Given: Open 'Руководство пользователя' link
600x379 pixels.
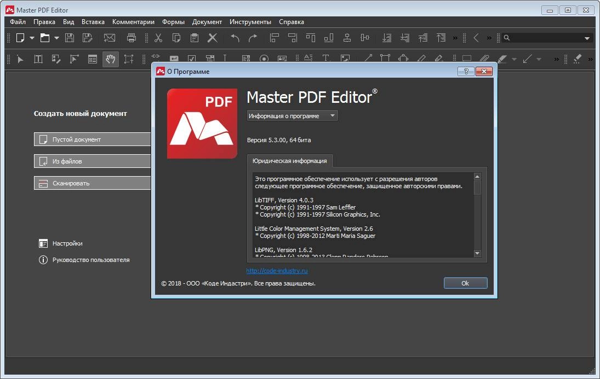Looking at the screenshot, I should 84,260.
